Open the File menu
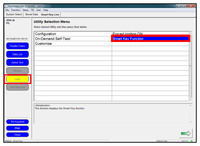The height and width of the screenshot is (146, 200). coord(7,10)
